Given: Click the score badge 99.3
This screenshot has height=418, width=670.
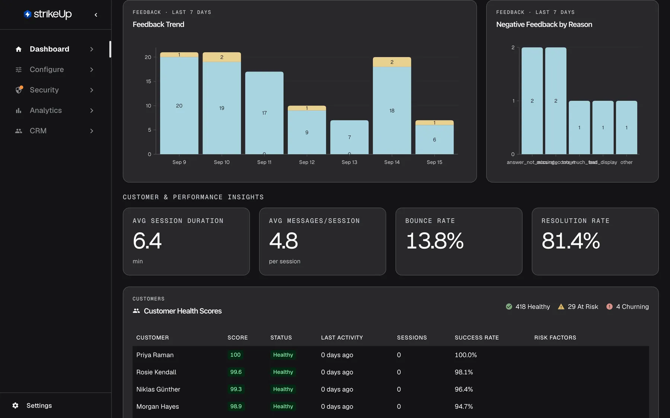Looking at the screenshot, I should tap(236, 389).
